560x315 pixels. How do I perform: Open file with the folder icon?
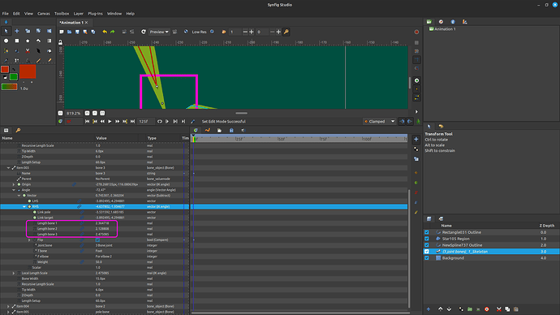(69, 32)
